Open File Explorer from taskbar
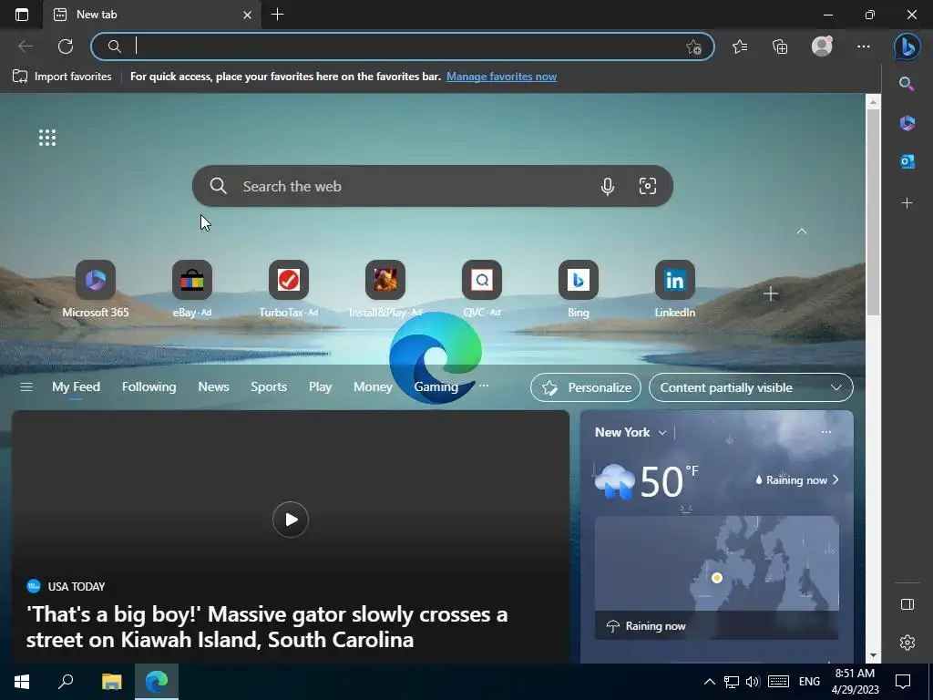Screen dimensions: 933x700 (x=111, y=682)
